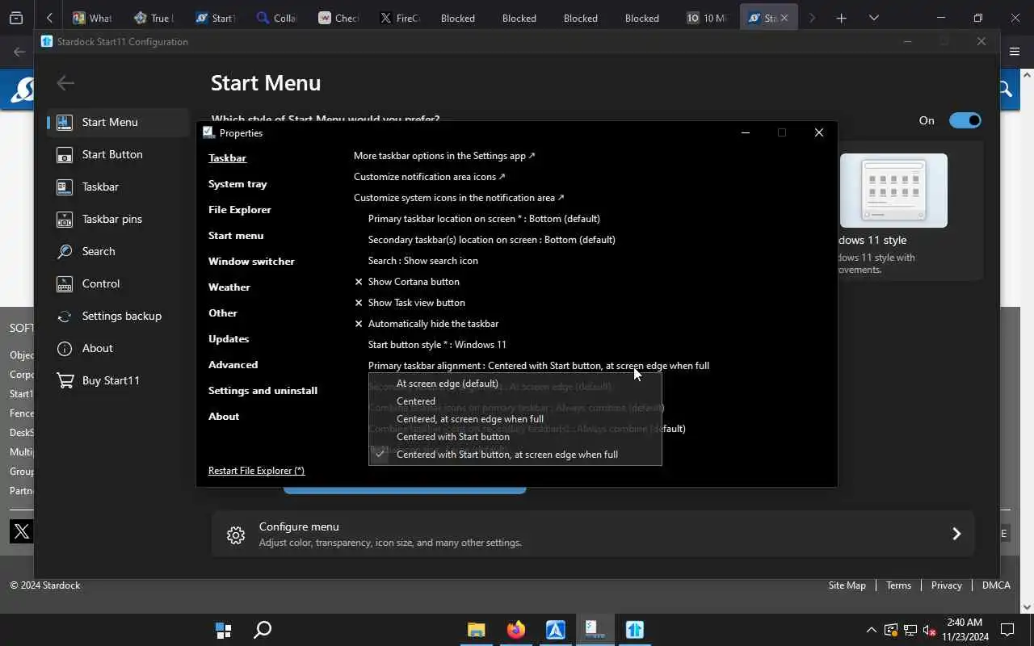Open browser tab list dropdown arrow
The width and height of the screenshot is (1034, 646).
tap(873, 18)
